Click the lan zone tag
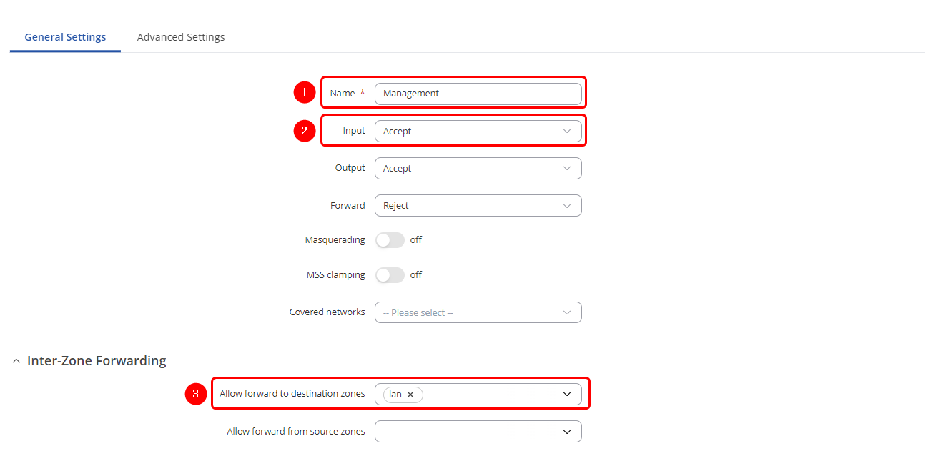 395,395
